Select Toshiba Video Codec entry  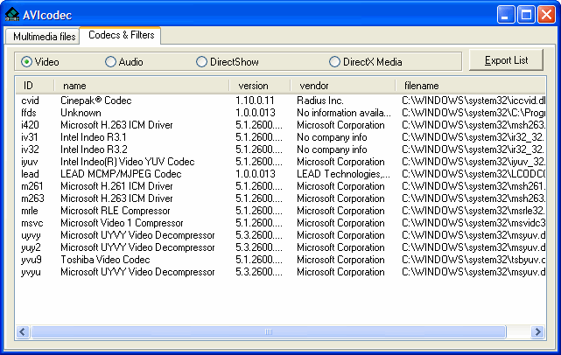(x=105, y=260)
